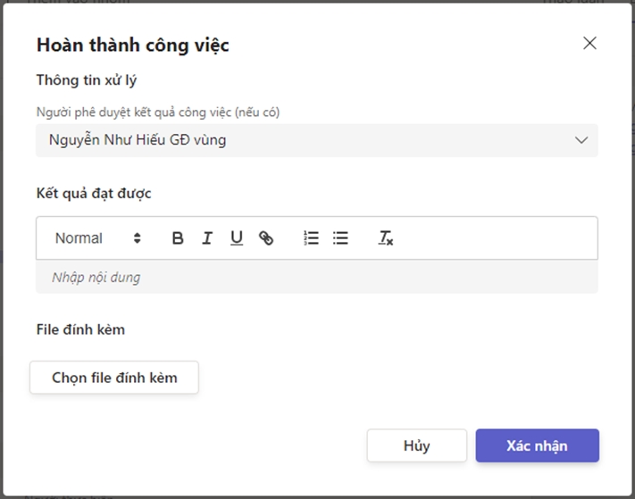This screenshot has height=499, width=635.
Task: Apply italic formatting
Action: [x=207, y=238]
